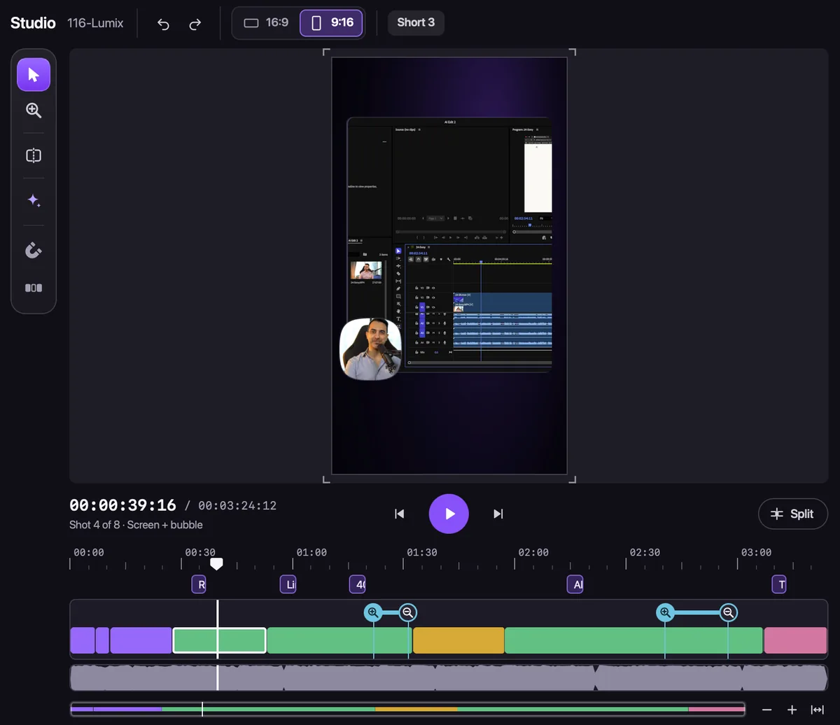Screen dimensions: 840x725
Task: Select the green clip before the yellow clip
Action: (x=339, y=640)
